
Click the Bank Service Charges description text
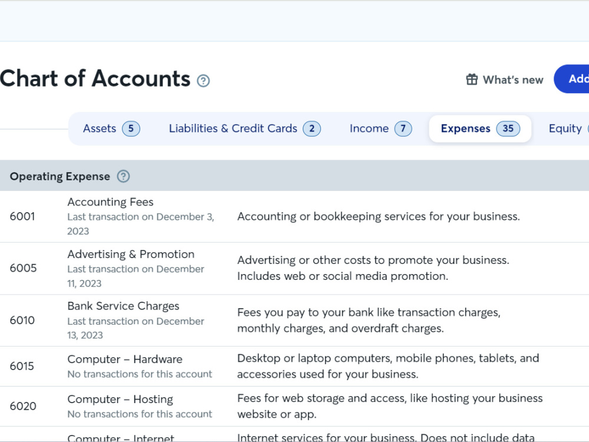click(369, 320)
